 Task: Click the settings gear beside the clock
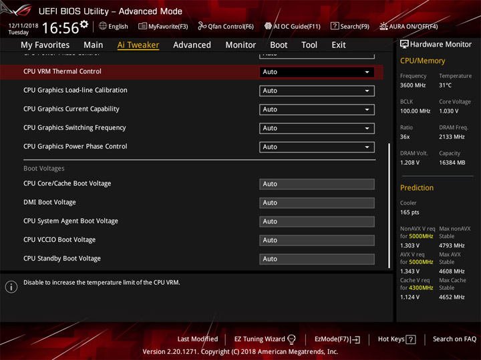[x=84, y=24]
